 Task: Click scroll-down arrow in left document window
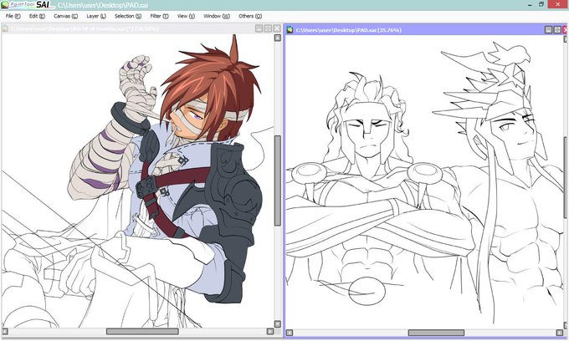(278, 324)
